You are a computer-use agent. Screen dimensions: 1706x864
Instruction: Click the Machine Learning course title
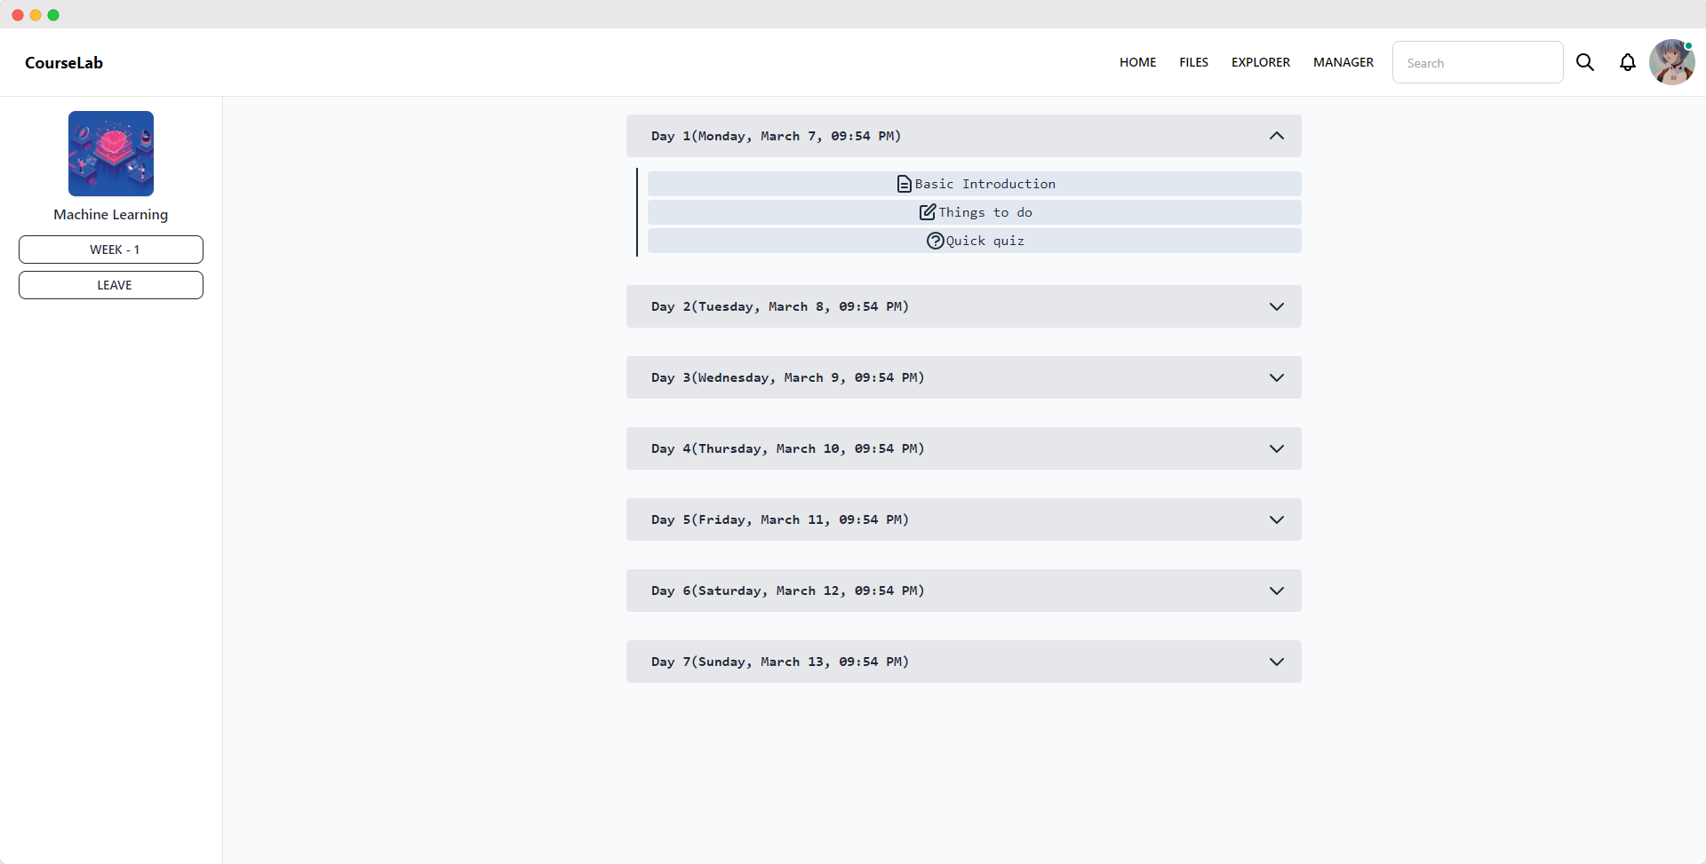tap(111, 215)
